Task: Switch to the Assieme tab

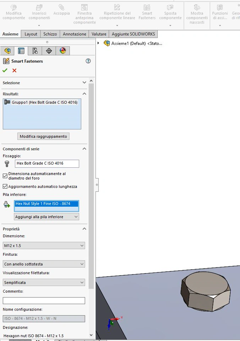Action: (x=10, y=34)
